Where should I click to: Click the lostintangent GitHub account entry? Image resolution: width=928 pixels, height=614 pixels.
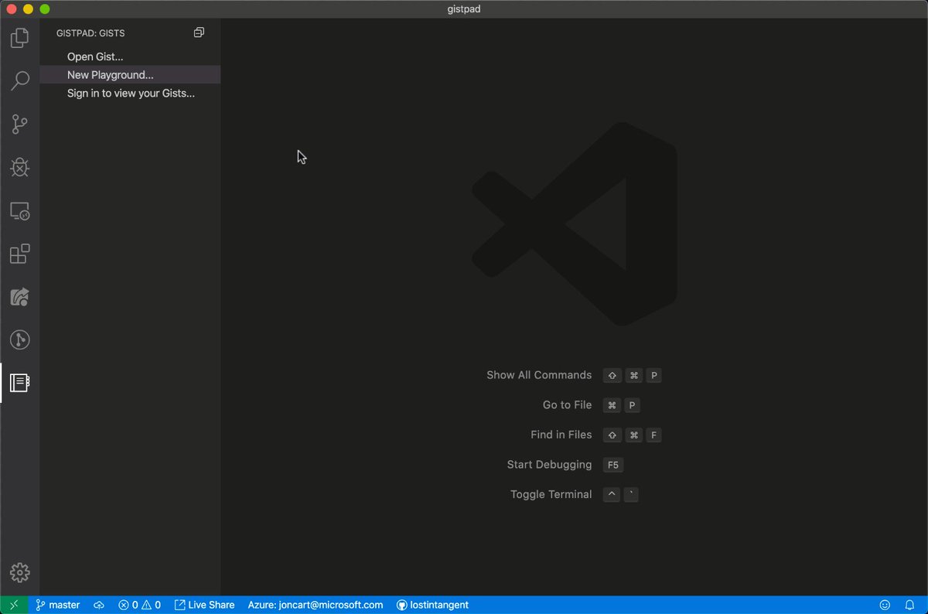(x=432, y=605)
